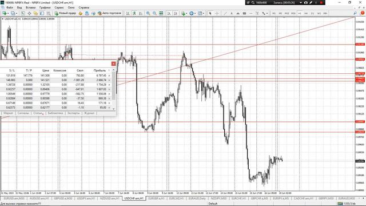Show the Market Watch window

pos(23,13)
